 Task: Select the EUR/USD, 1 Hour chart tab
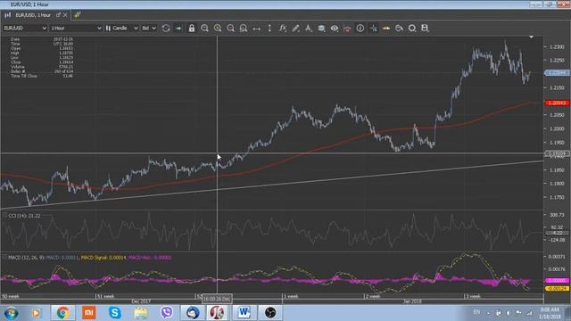coord(33,15)
